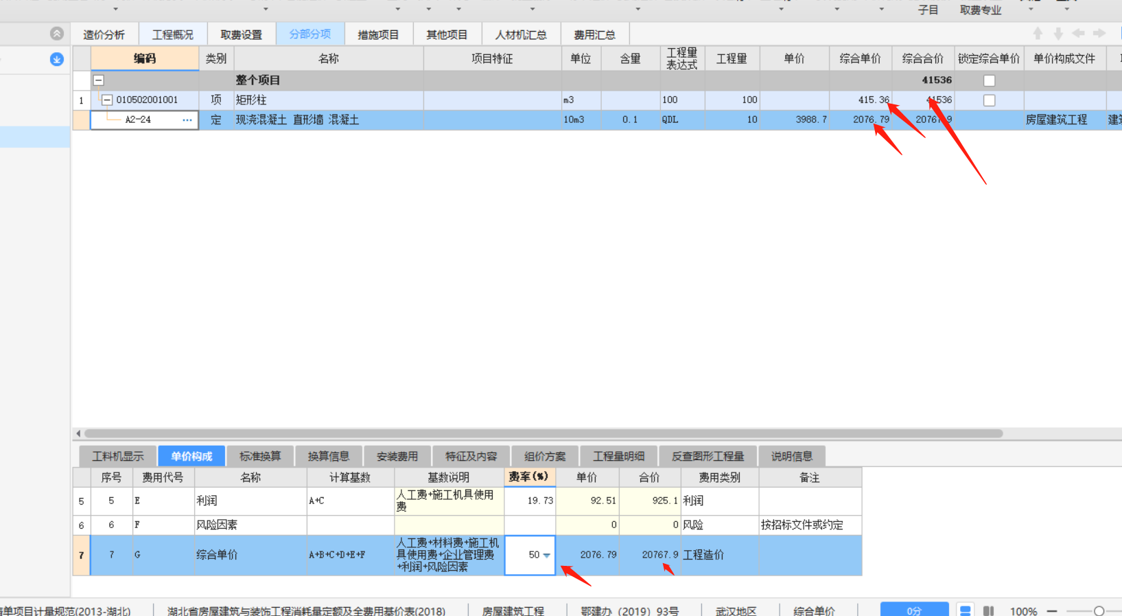The height and width of the screenshot is (616, 1122).
Task: Click the move-up arrow in the tab bar
Action: click(x=1038, y=33)
